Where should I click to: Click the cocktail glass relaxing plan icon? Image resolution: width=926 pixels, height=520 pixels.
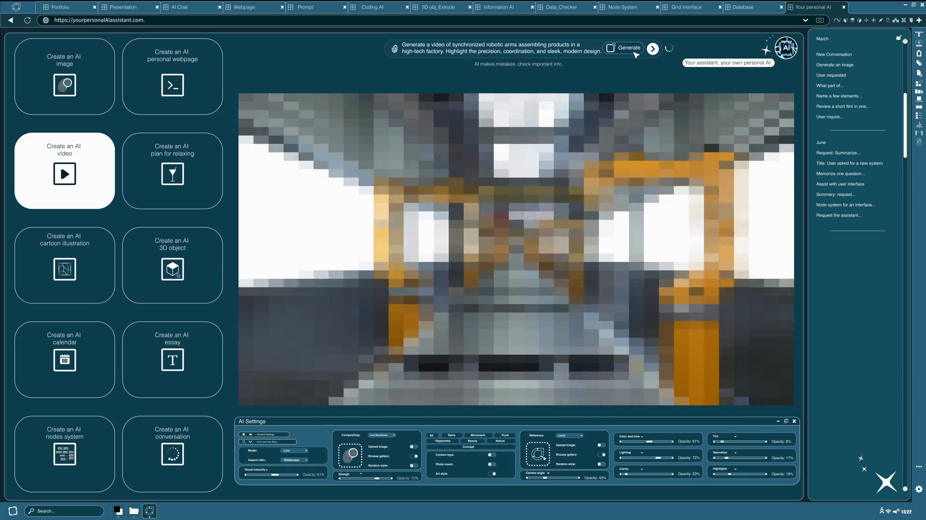[x=172, y=174]
